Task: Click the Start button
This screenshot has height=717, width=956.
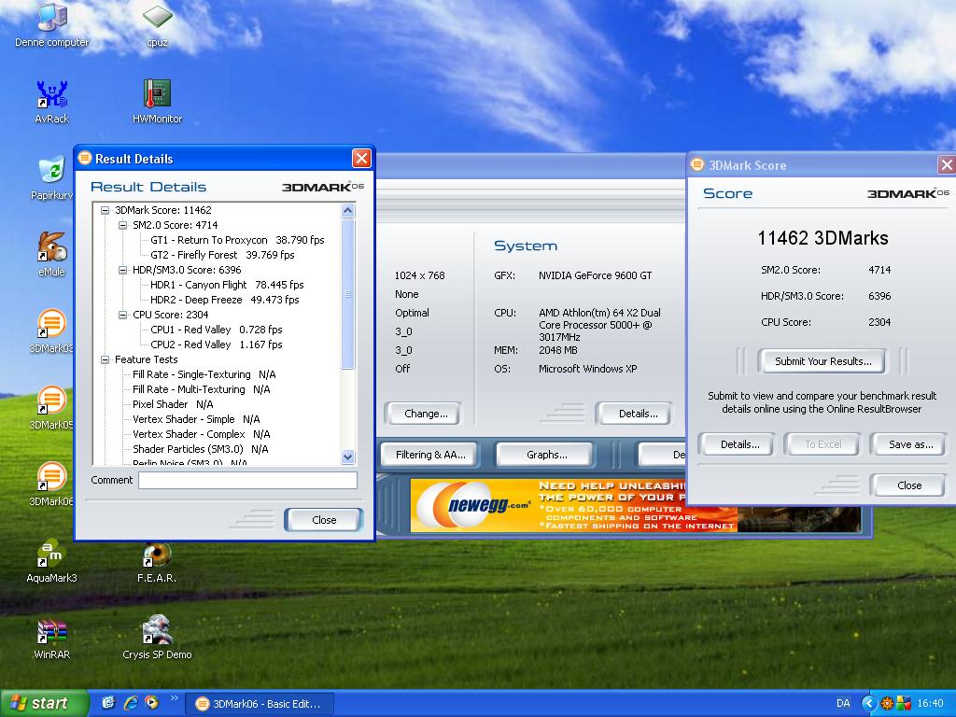Action: pyautogui.click(x=43, y=703)
